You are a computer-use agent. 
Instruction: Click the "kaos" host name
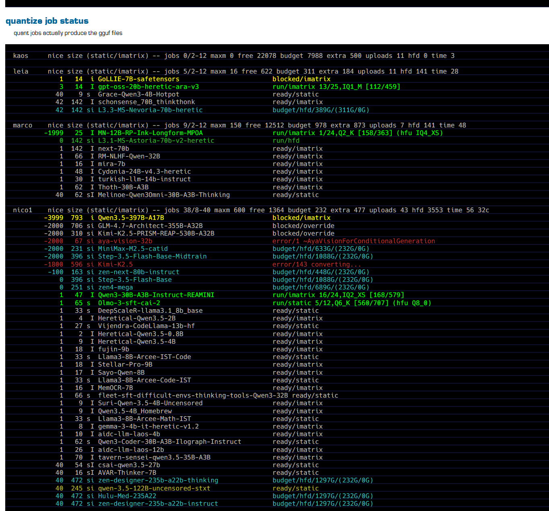click(x=21, y=56)
